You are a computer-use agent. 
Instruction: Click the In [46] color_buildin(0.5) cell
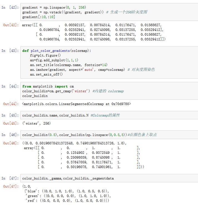[109, 135]
